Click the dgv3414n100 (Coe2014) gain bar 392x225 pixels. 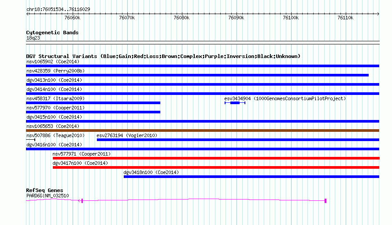203,94
